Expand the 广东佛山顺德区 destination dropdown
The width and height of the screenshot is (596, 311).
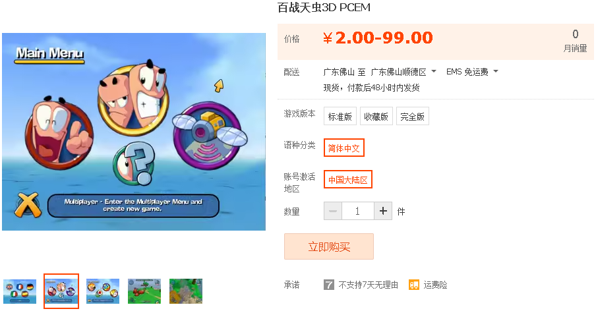click(403, 72)
